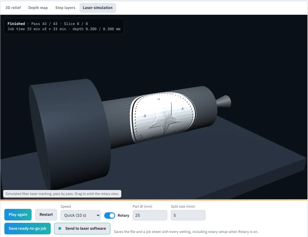This screenshot has width=308, height=237.
Task: Switch to the 3D relief tab
Action: 13,8
